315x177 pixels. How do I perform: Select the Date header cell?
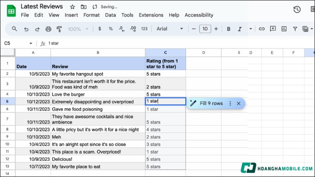click(33, 64)
